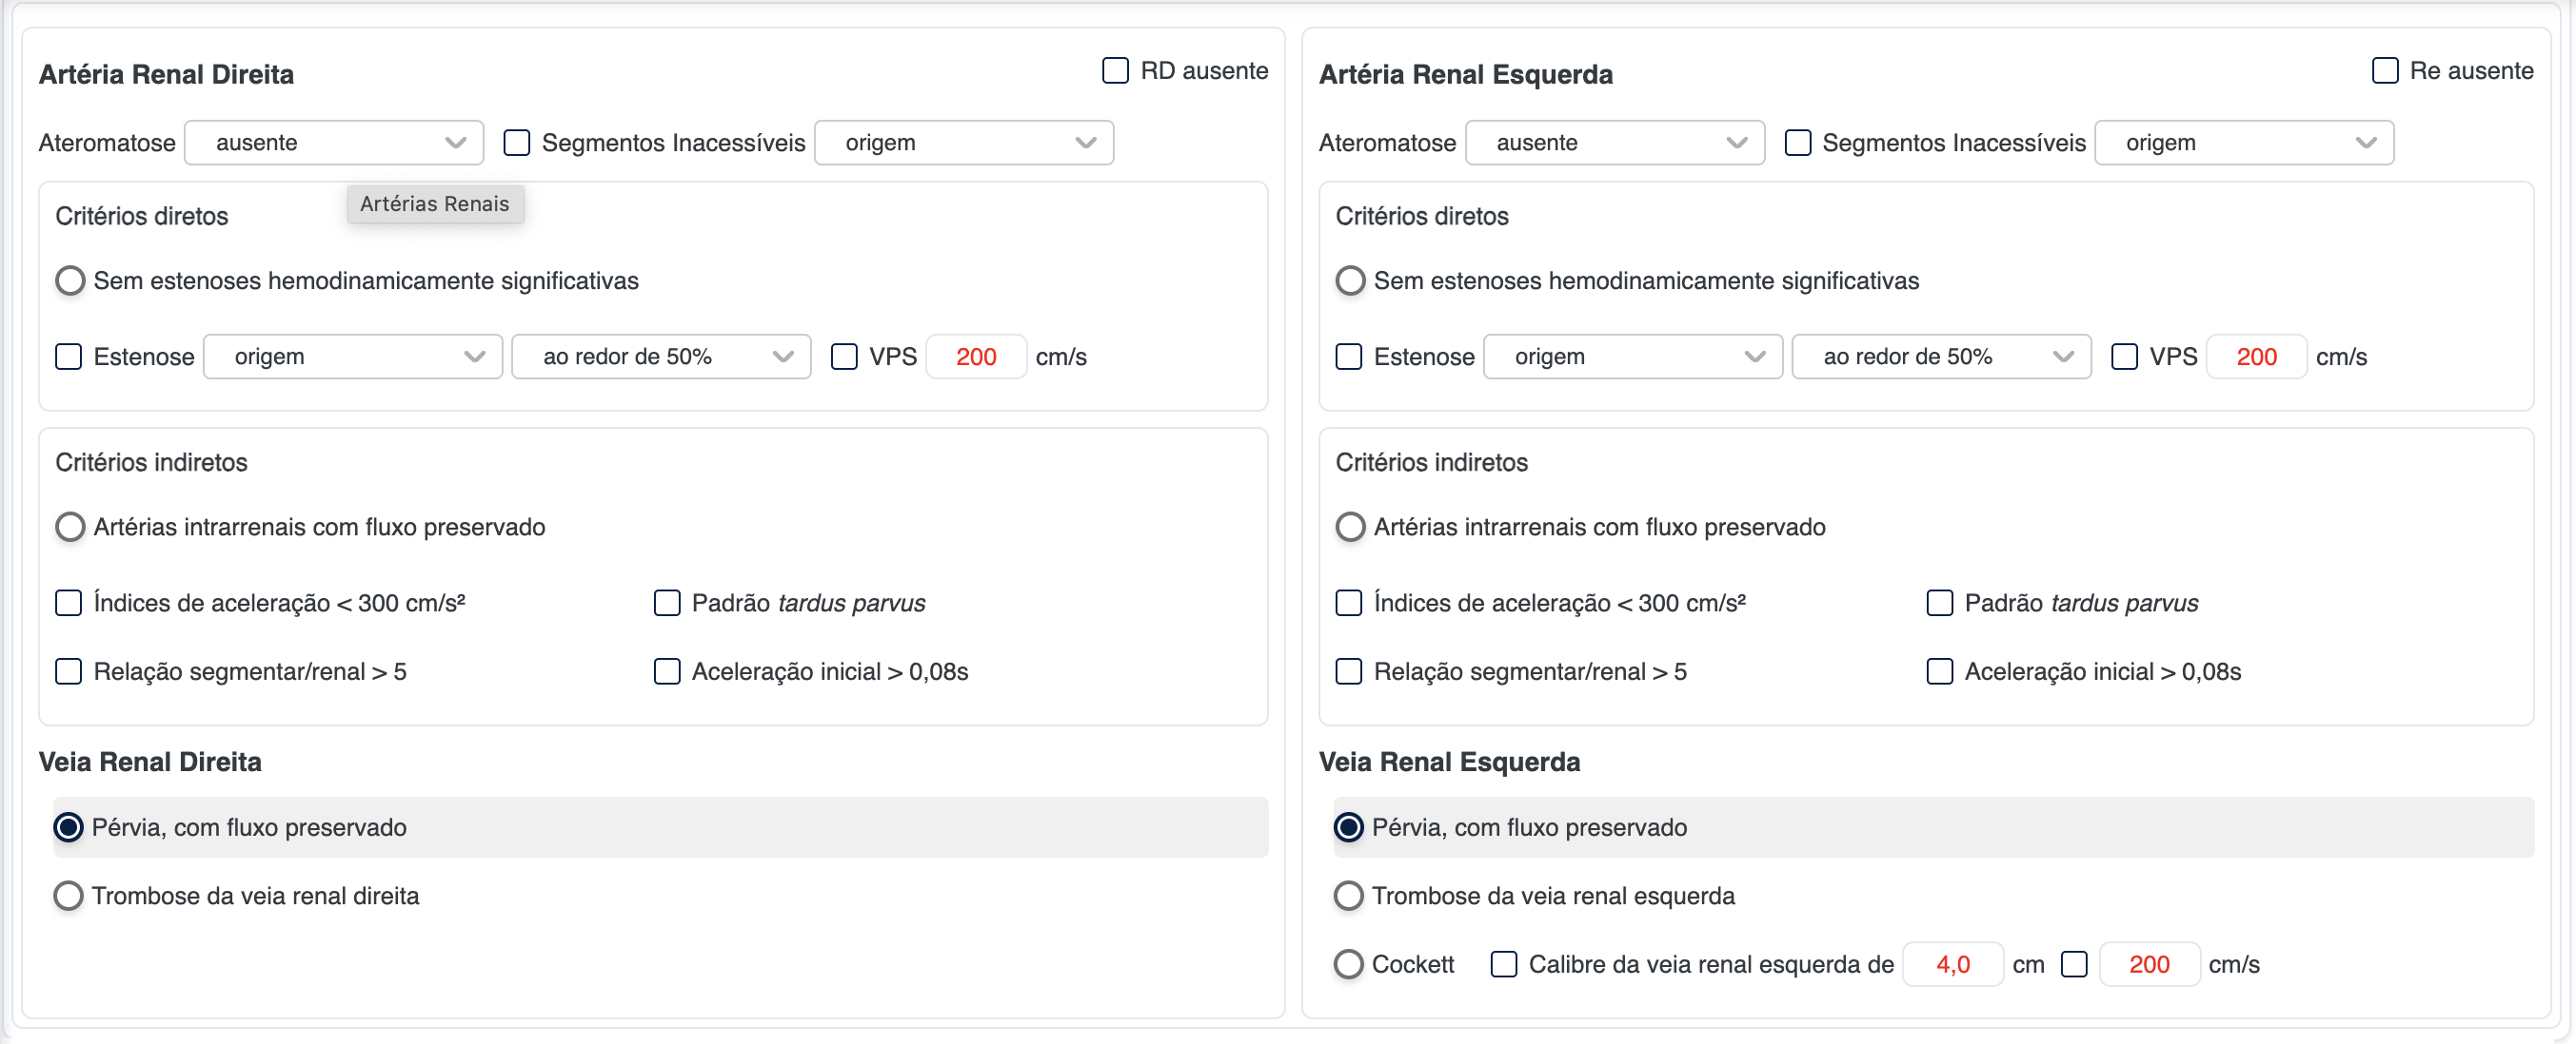The height and width of the screenshot is (1044, 2576).
Task: Select right 'Sem estenoses hemodinamicamente significativas' radio
Action: 70,280
